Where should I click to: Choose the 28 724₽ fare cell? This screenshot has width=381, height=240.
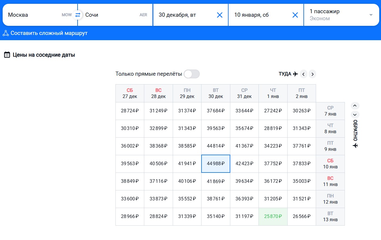[x=130, y=111]
